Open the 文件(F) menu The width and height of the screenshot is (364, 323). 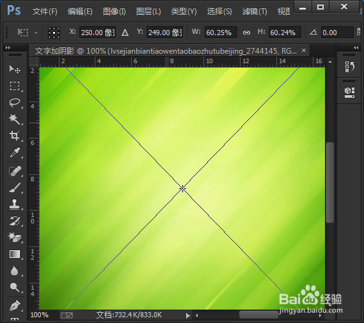tap(45, 11)
